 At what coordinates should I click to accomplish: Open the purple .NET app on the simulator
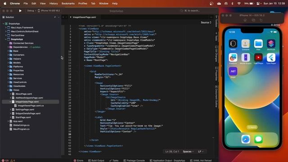click(x=233, y=71)
